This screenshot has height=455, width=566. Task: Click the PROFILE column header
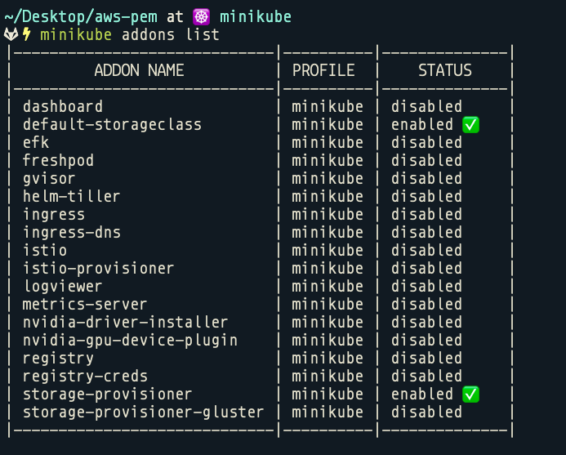tap(323, 70)
